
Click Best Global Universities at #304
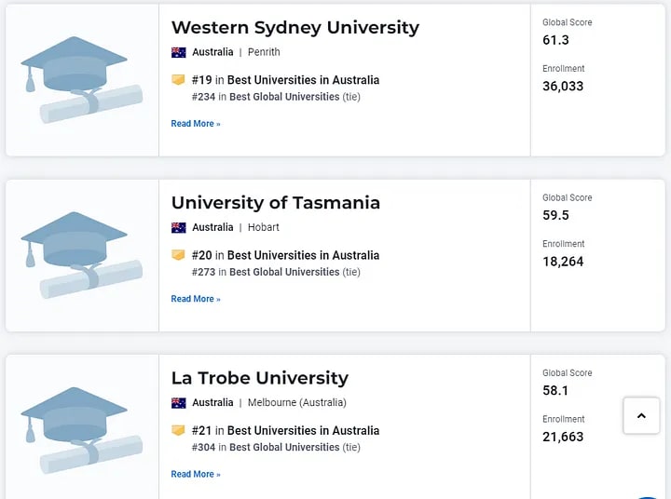click(284, 447)
